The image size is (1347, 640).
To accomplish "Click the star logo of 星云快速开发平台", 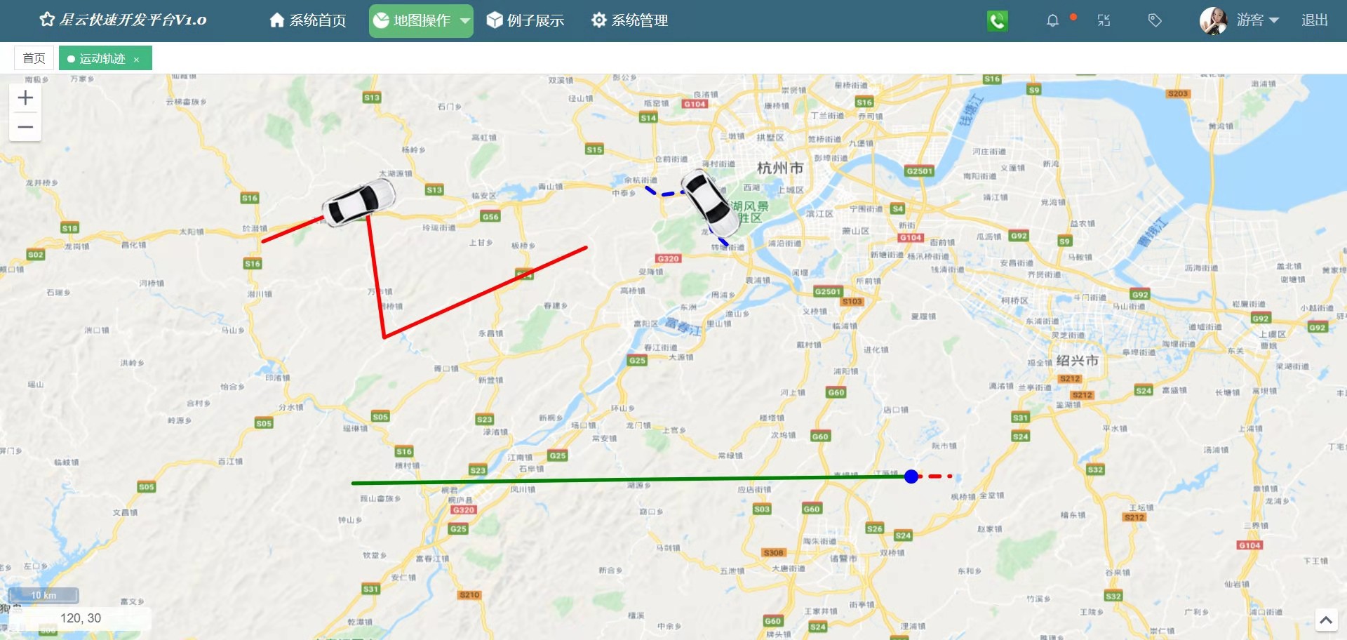I will [x=47, y=20].
